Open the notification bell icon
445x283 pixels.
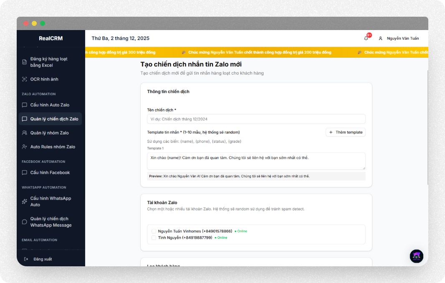[x=366, y=38]
